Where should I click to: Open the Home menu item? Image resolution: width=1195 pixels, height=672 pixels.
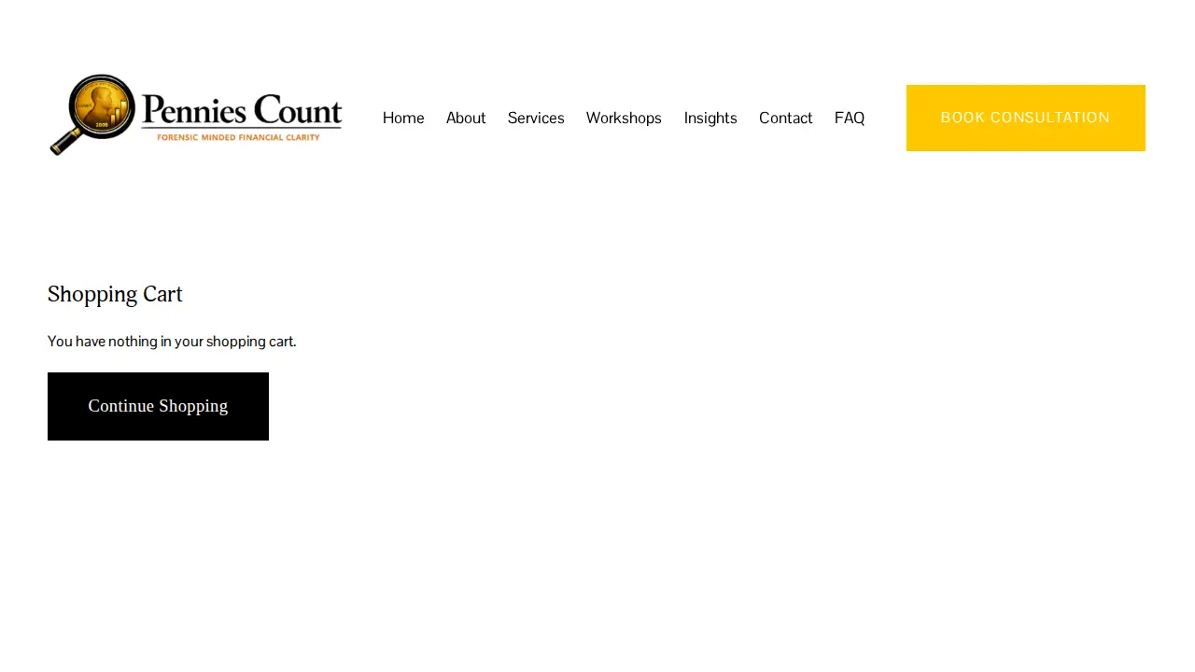pos(403,119)
